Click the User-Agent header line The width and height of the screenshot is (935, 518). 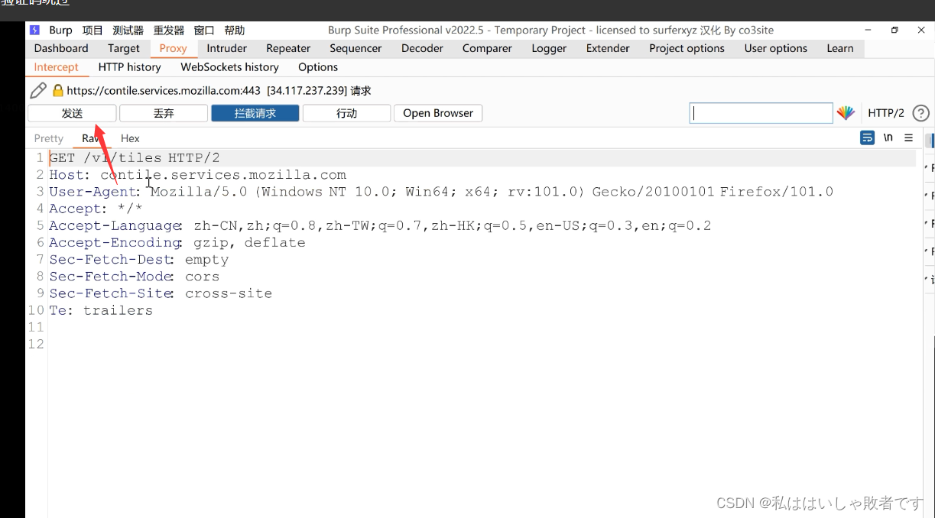[x=441, y=192]
